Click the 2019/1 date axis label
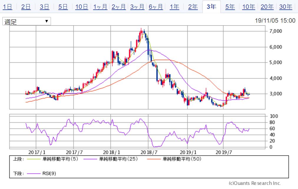This screenshot has height=189, width=298. click(x=188, y=152)
